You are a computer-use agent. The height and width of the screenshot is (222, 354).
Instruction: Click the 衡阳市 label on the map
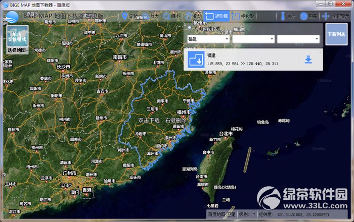[56, 96]
